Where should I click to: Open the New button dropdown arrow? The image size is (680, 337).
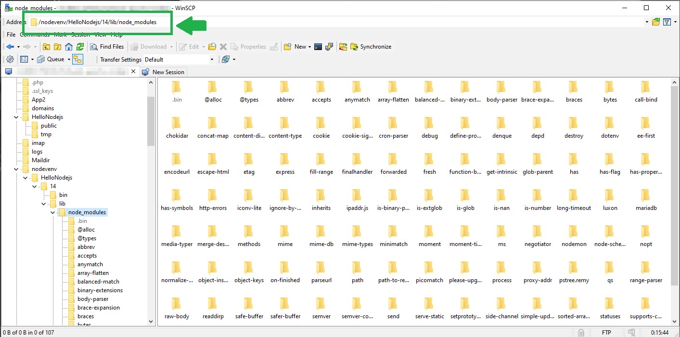(309, 47)
